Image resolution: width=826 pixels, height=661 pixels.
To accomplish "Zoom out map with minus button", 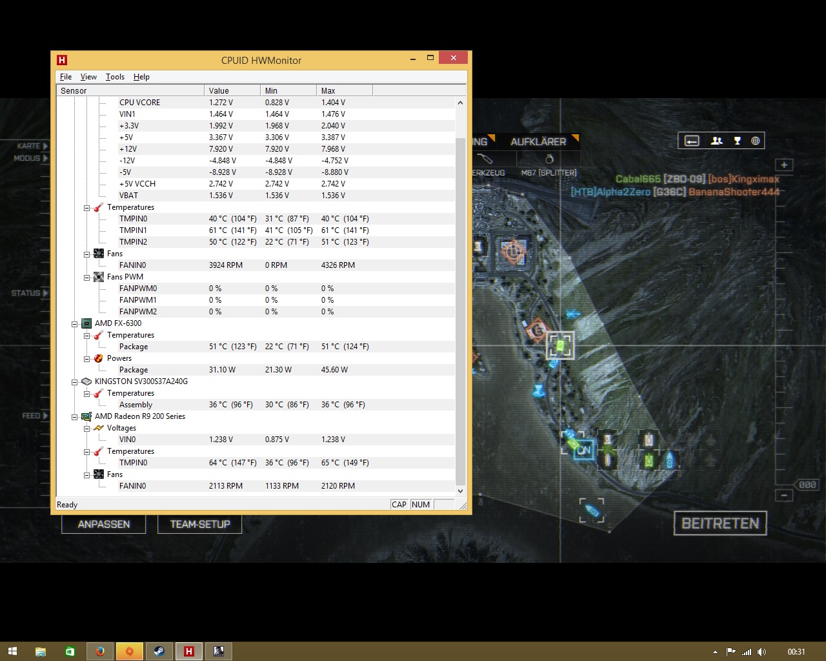I will coord(784,495).
